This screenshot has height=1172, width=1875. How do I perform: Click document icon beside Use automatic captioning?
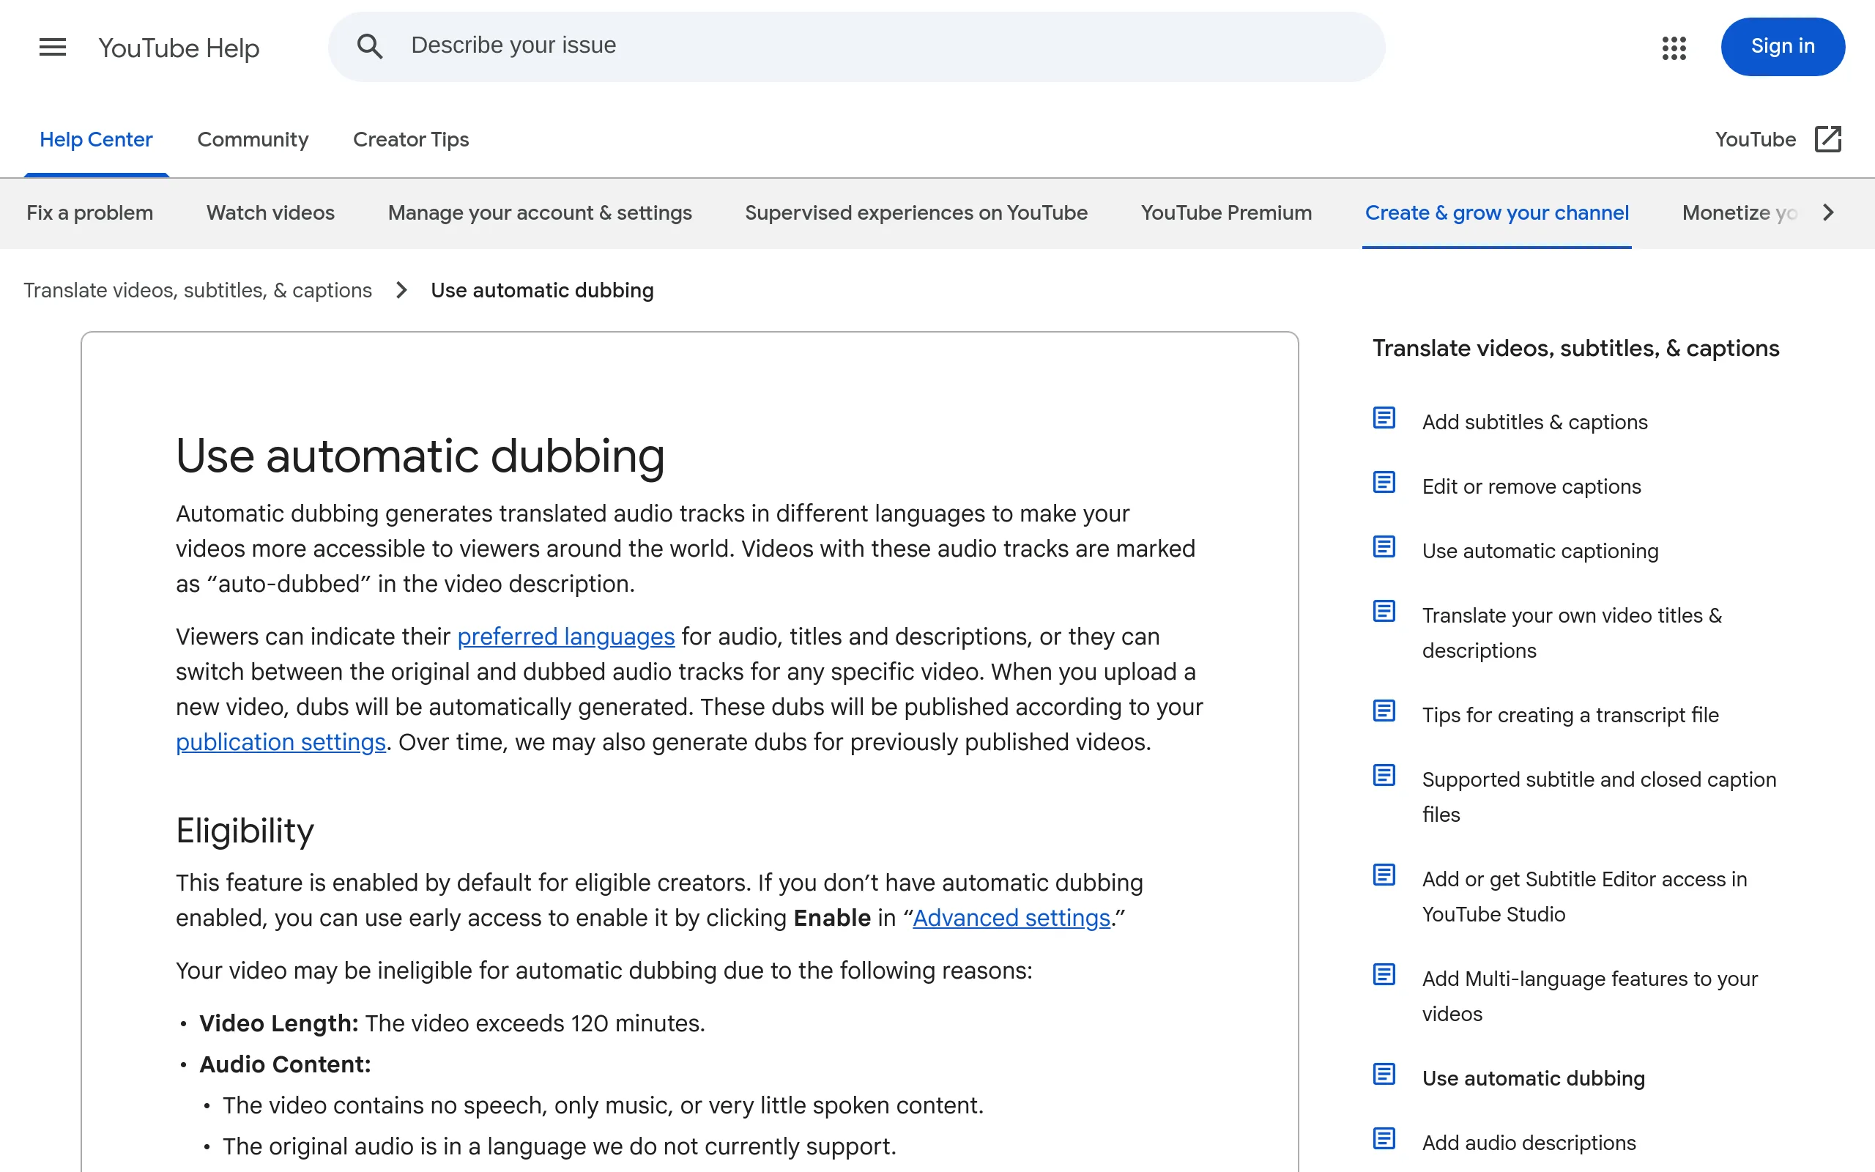pyautogui.click(x=1384, y=546)
